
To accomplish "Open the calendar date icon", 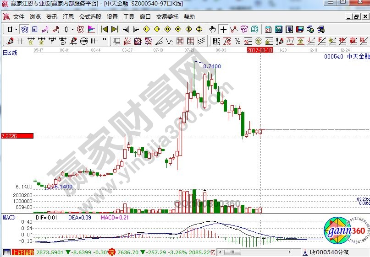I will pyautogui.click(x=268, y=29).
